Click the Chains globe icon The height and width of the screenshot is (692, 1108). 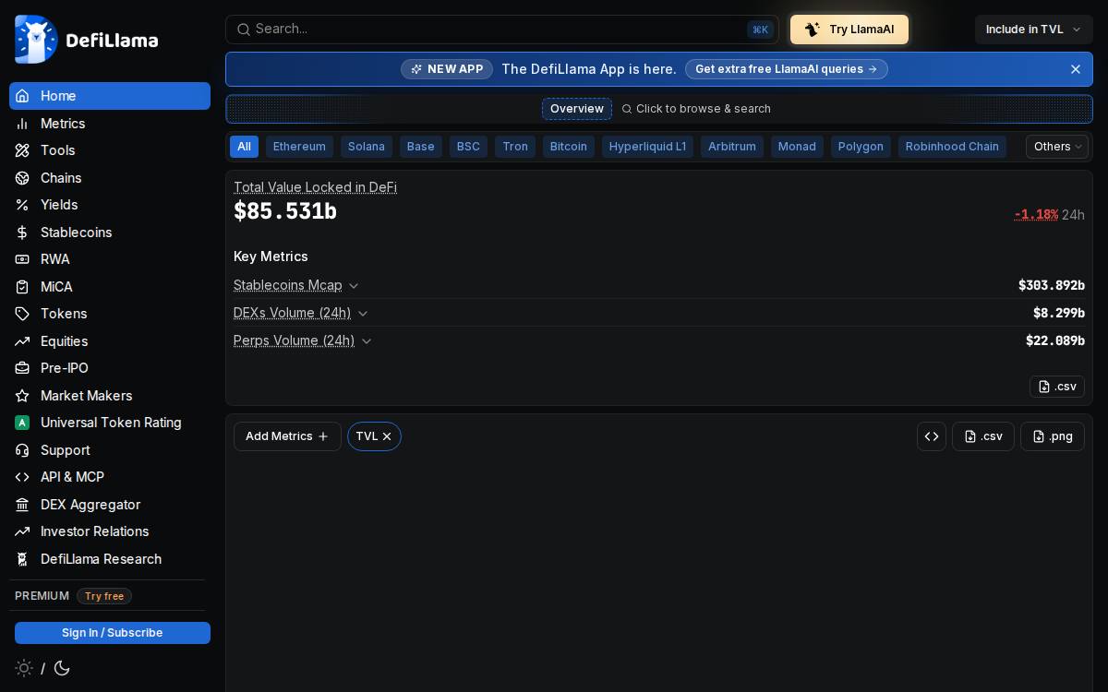22,178
